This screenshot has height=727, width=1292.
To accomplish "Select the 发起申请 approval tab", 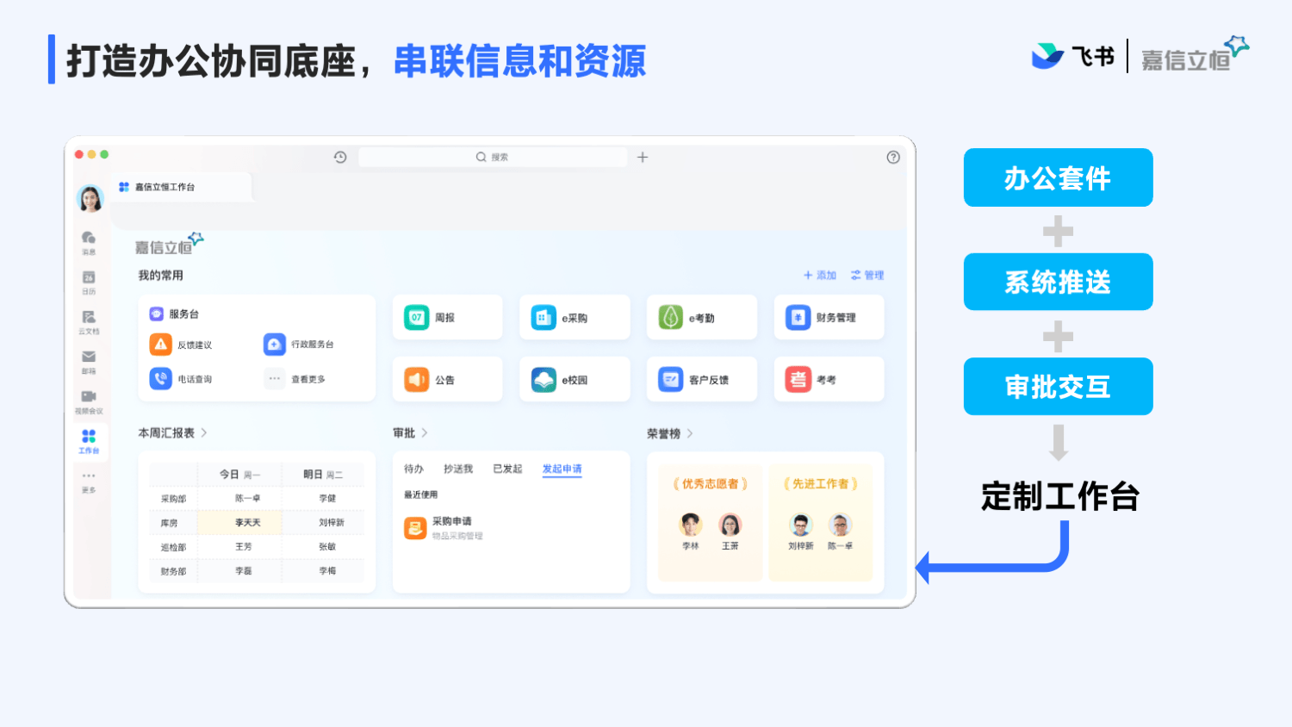I will (x=562, y=469).
